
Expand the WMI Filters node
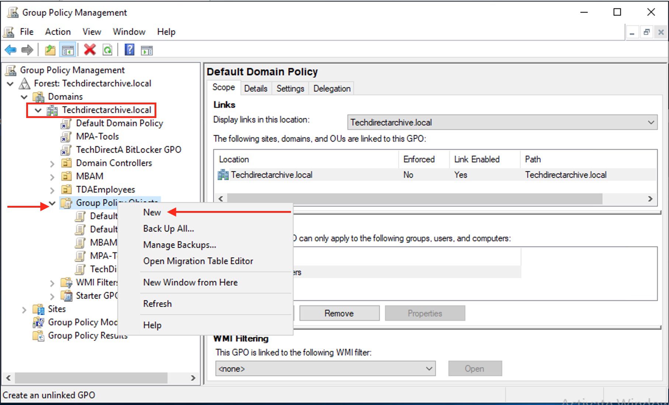click(52, 283)
